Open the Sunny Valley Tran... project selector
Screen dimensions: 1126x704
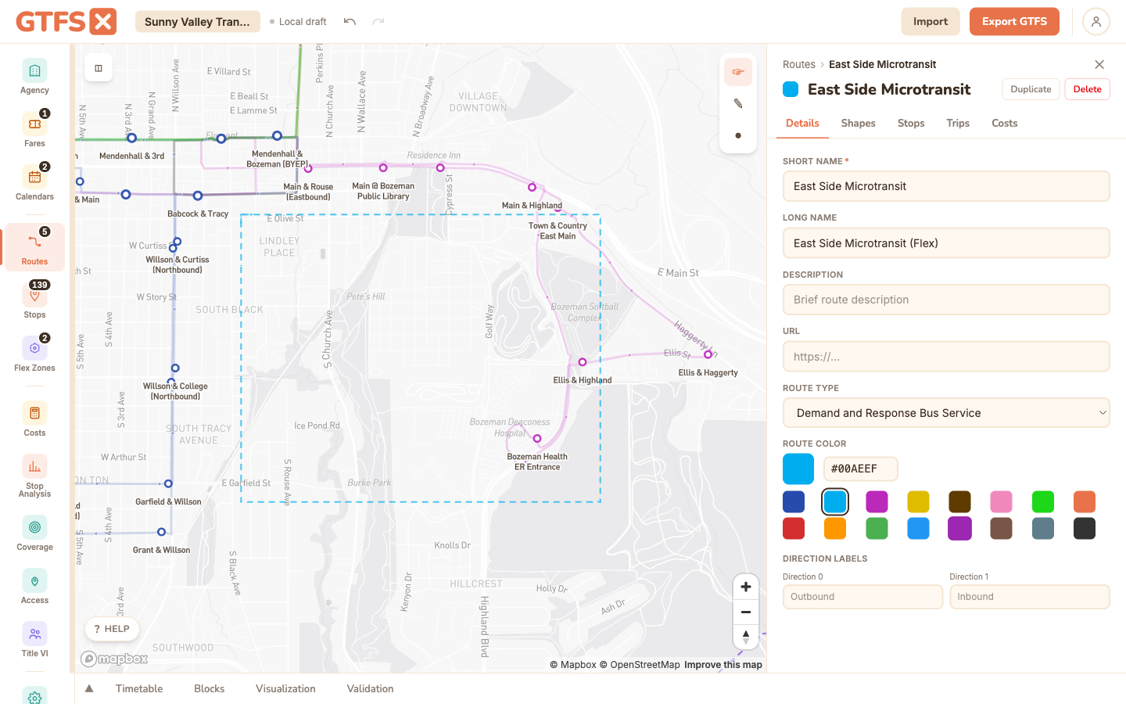pyautogui.click(x=198, y=22)
